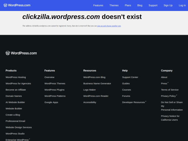Open Privacy Notice for California Users
Image resolution: width=188 pixels, height=141 pixels.
[170, 118]
